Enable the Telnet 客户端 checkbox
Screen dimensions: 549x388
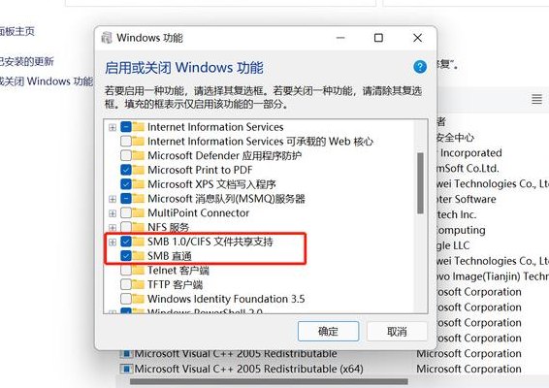point(126,270)
